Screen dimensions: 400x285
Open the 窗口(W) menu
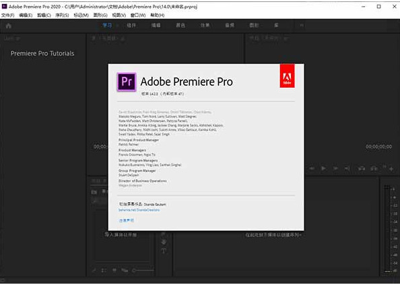138,15
